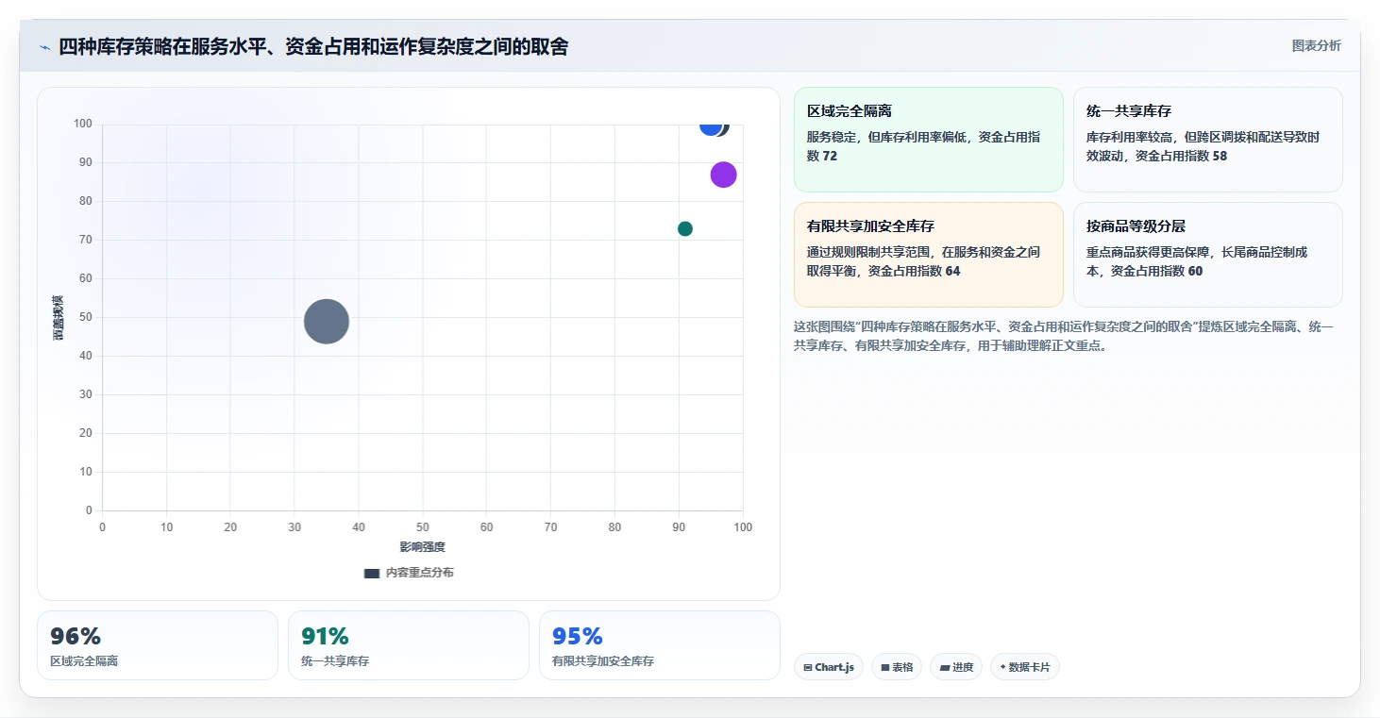1380x718 pixels.
Task: Click the 91% 统一共享库存 stat card
Action: pos(409,645)
